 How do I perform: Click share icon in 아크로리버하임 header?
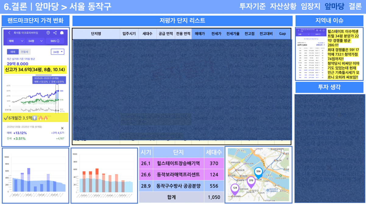click(55, 33)
